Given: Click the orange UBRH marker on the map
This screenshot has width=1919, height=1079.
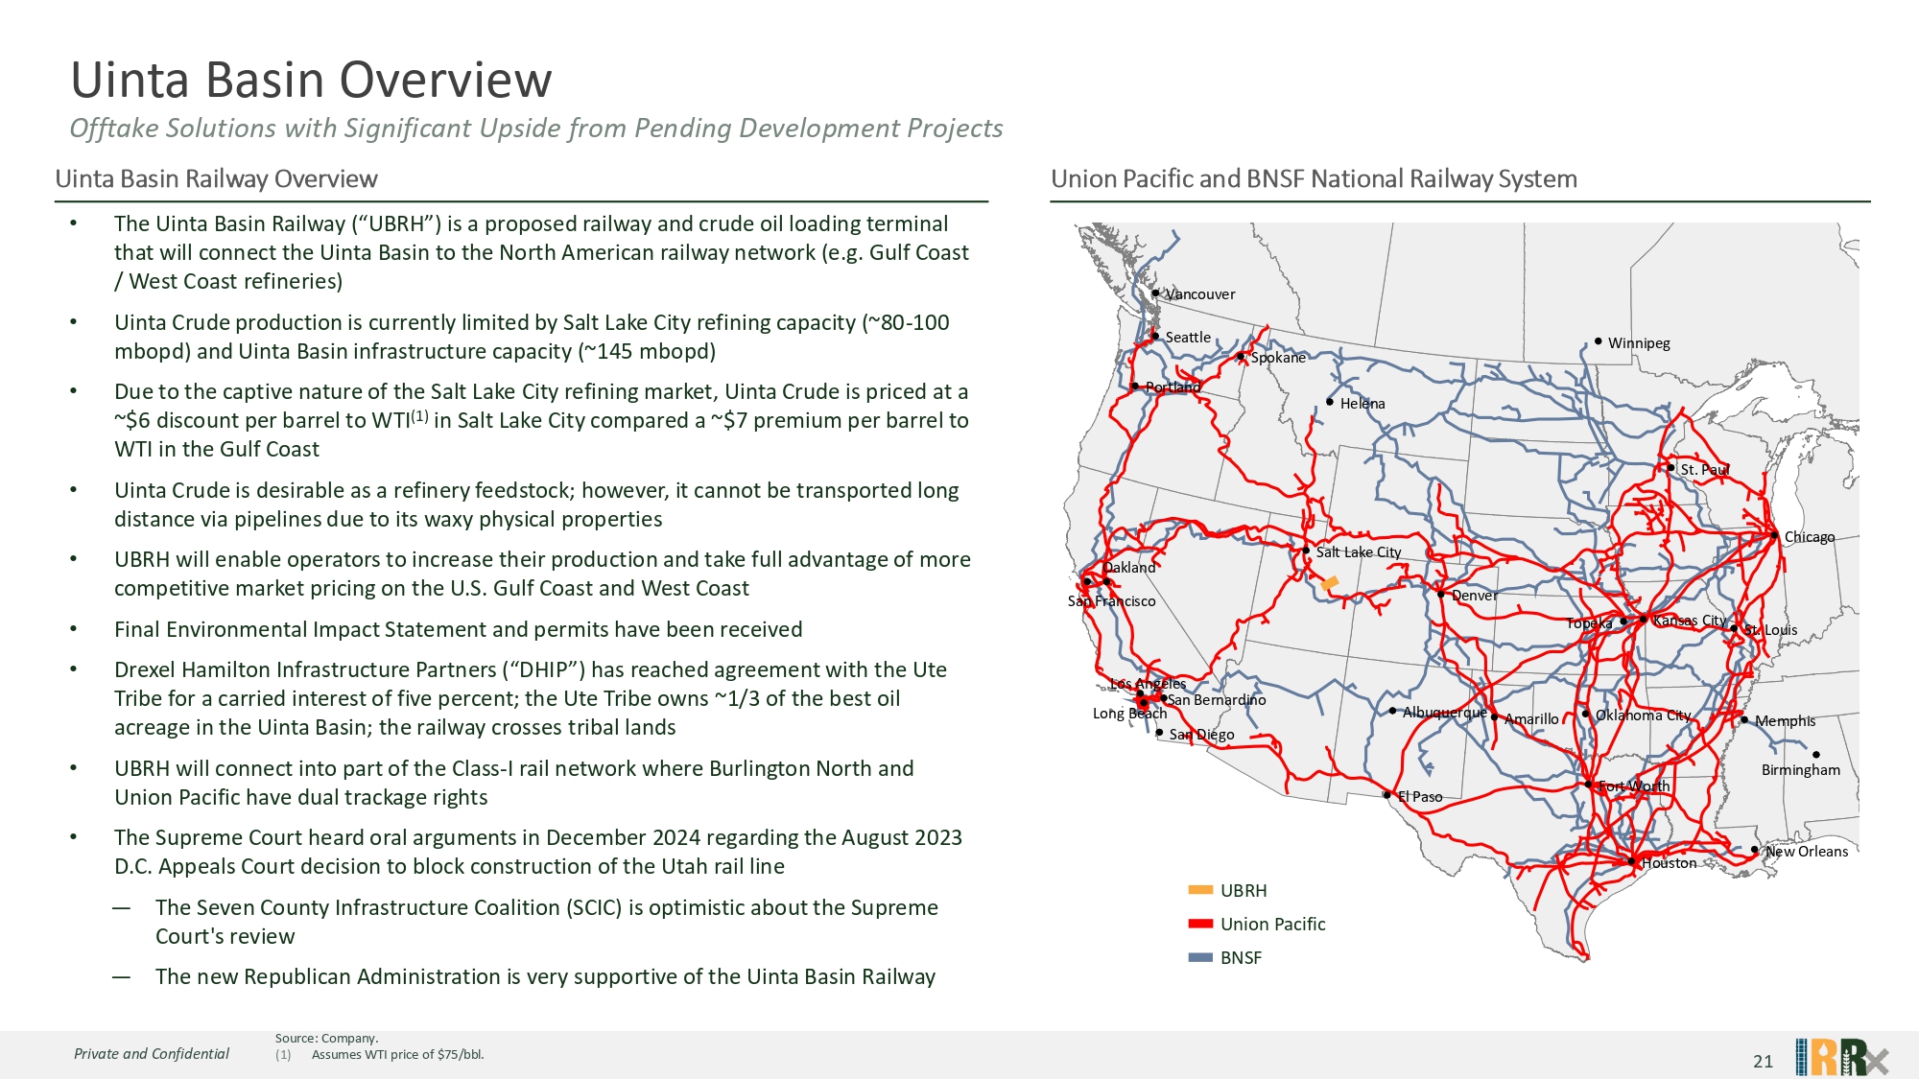Looking at the screenshot, I should point(1330,582).
